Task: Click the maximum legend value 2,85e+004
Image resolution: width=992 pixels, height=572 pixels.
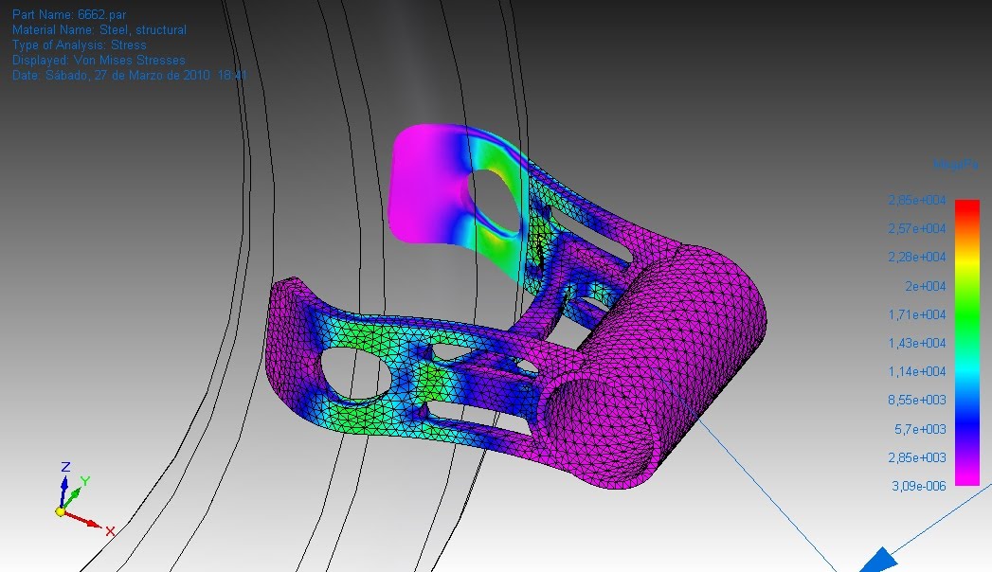Action: (916, 200)
